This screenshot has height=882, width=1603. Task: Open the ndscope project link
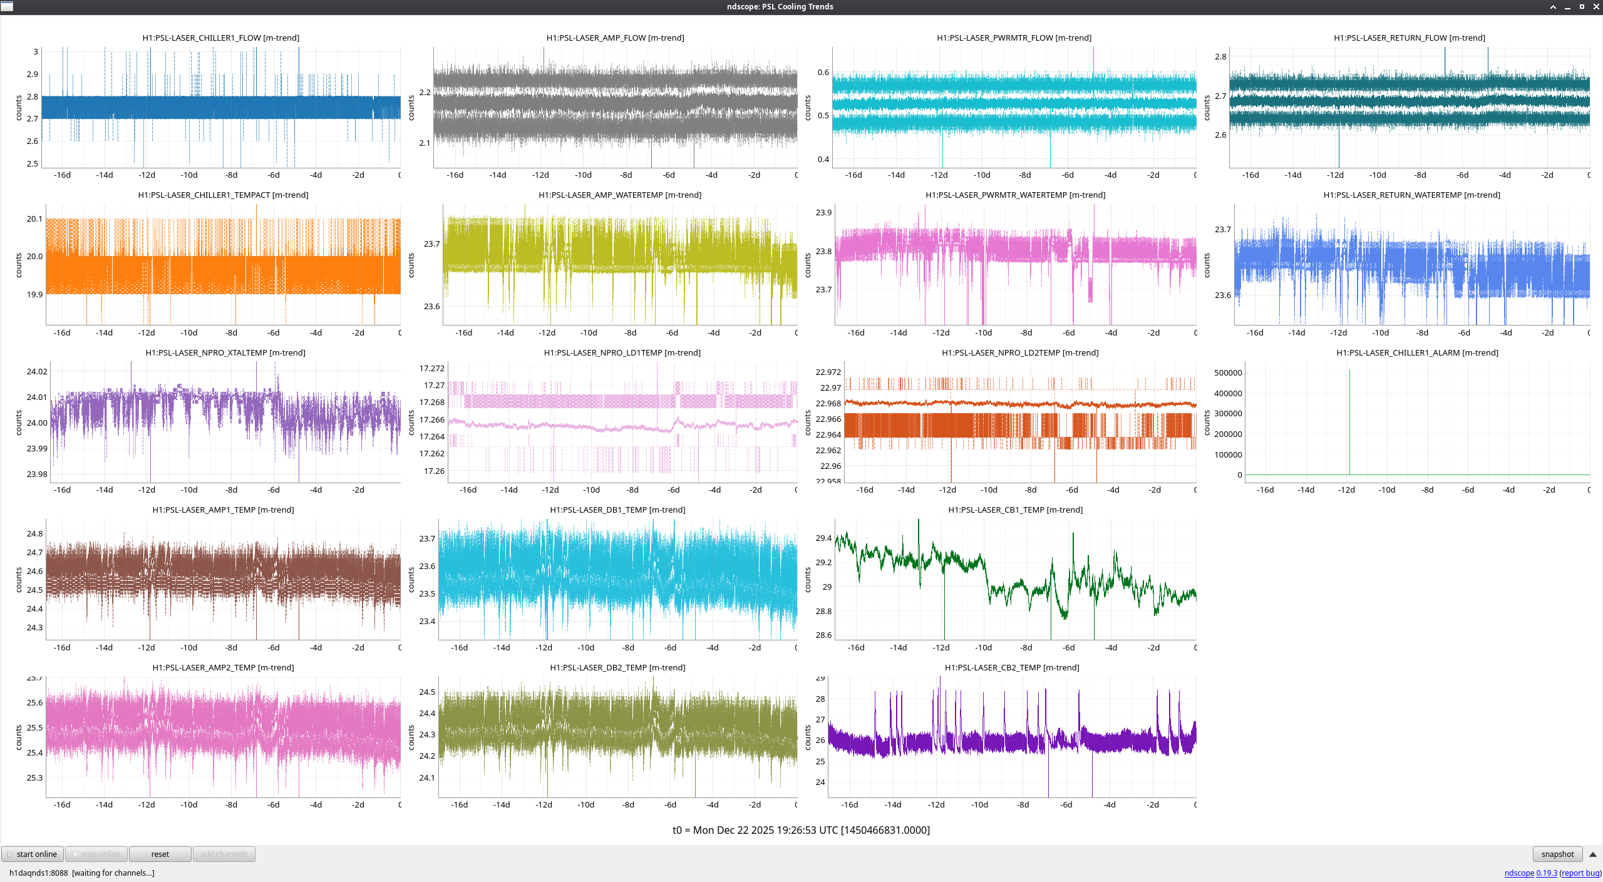[x=1519, y=873]
